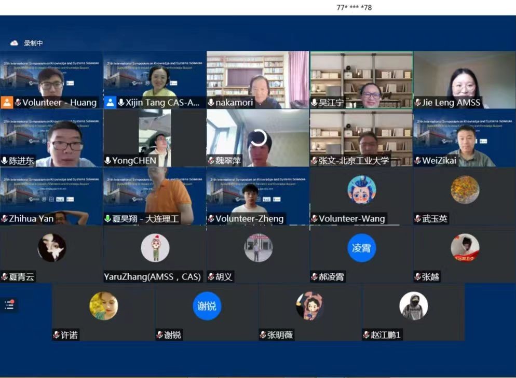
Task: Open the list menu icon with red dot
Action: pos(9,305)
